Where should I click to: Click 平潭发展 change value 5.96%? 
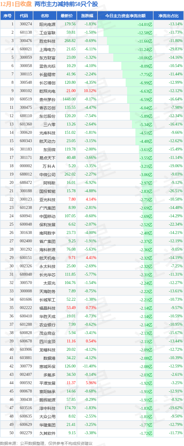pyautogui.click(x=91, y=383)
